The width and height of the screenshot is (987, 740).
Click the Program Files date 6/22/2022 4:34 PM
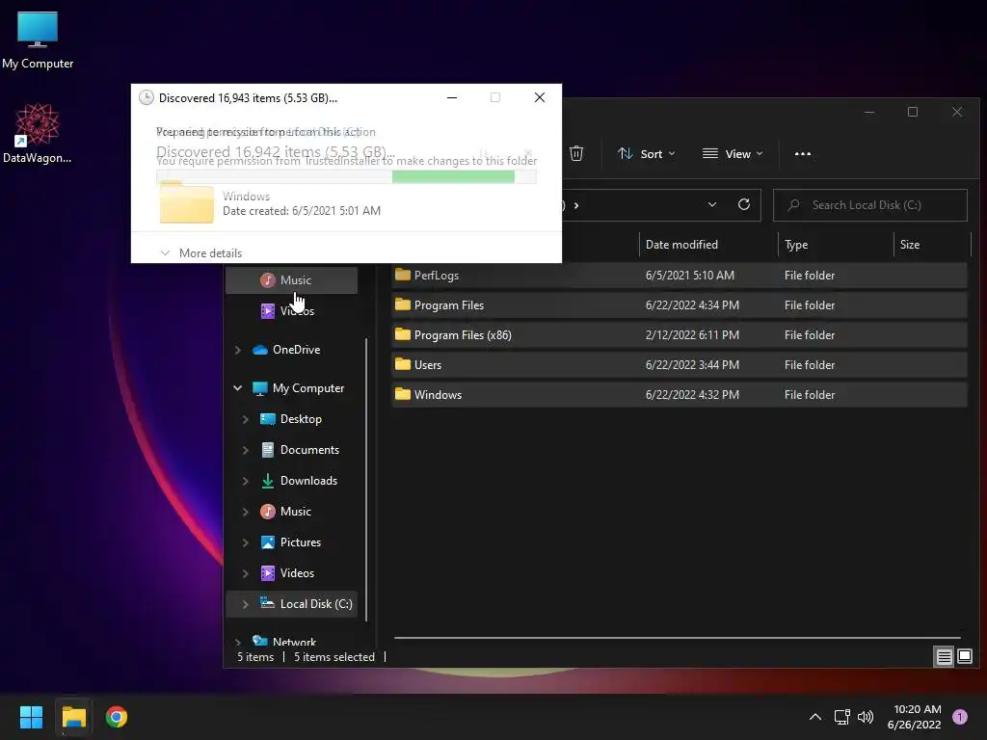click(x=692, y=305)
